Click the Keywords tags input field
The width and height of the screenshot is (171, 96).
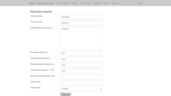[81, 23]
